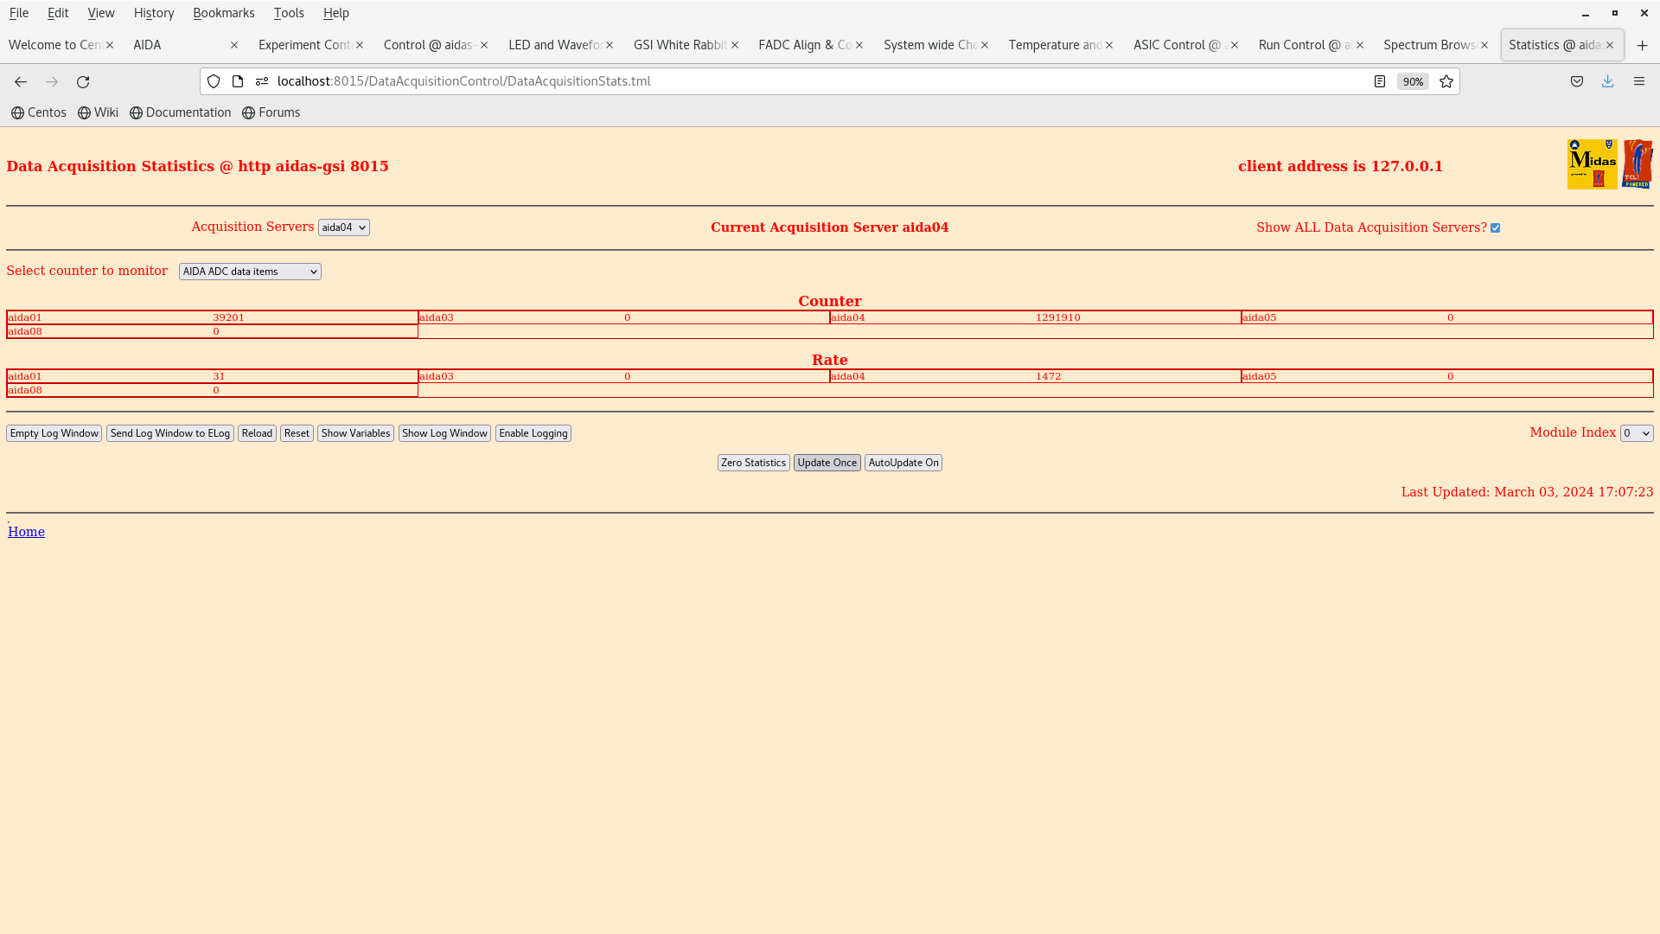Uncheck Show ALL Data Acquisition Servers
The width and height of the screenshot is (1660, 934).
(1495, 228)
